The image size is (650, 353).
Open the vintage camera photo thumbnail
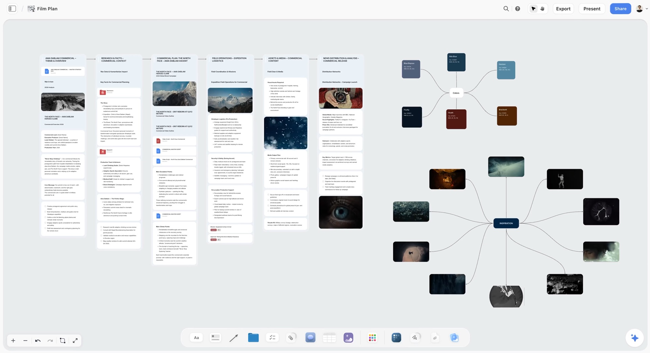(x=341, y=98)
